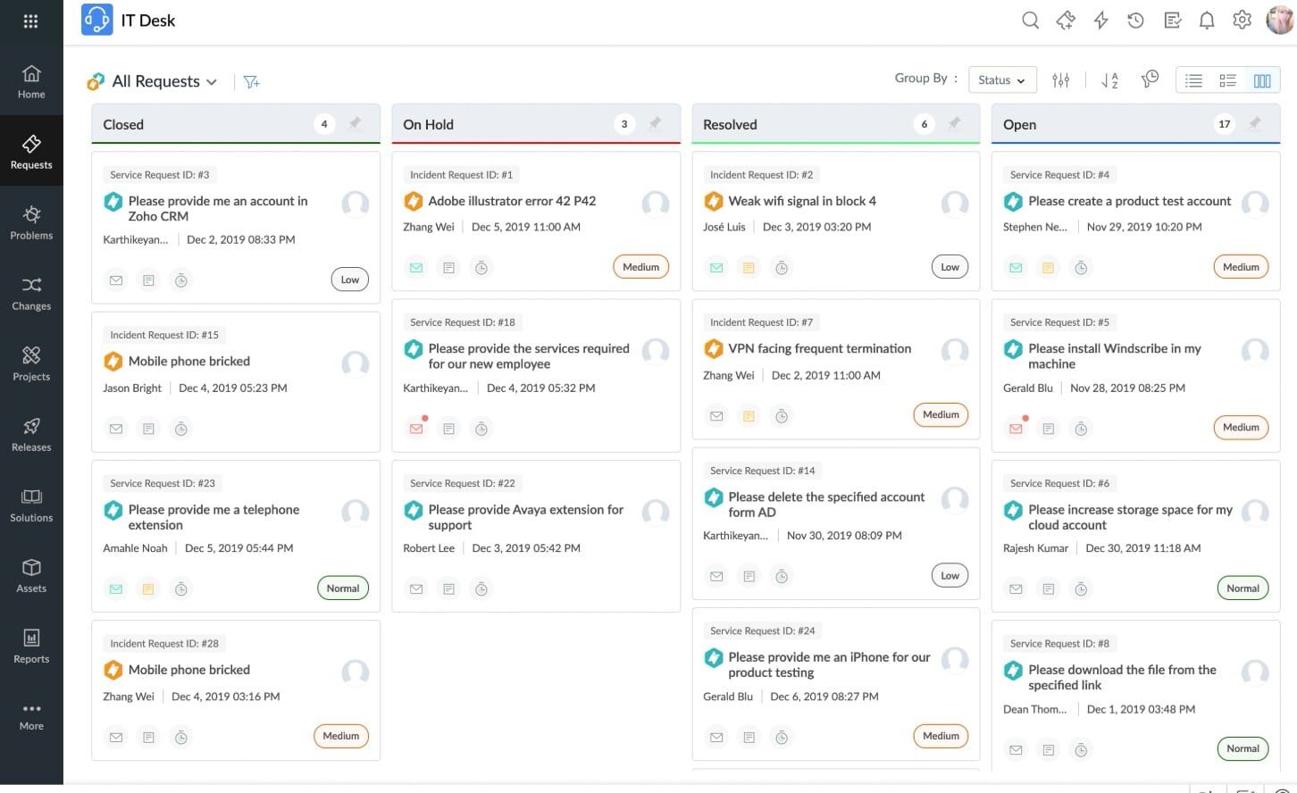This screenshot has width=1297, height=793.
Task: Open notifications from the bell icon
Action: click(1207, 20)
